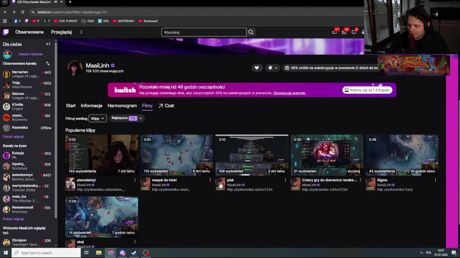Go to Przeglądaj page

click(x=61, y=32)
